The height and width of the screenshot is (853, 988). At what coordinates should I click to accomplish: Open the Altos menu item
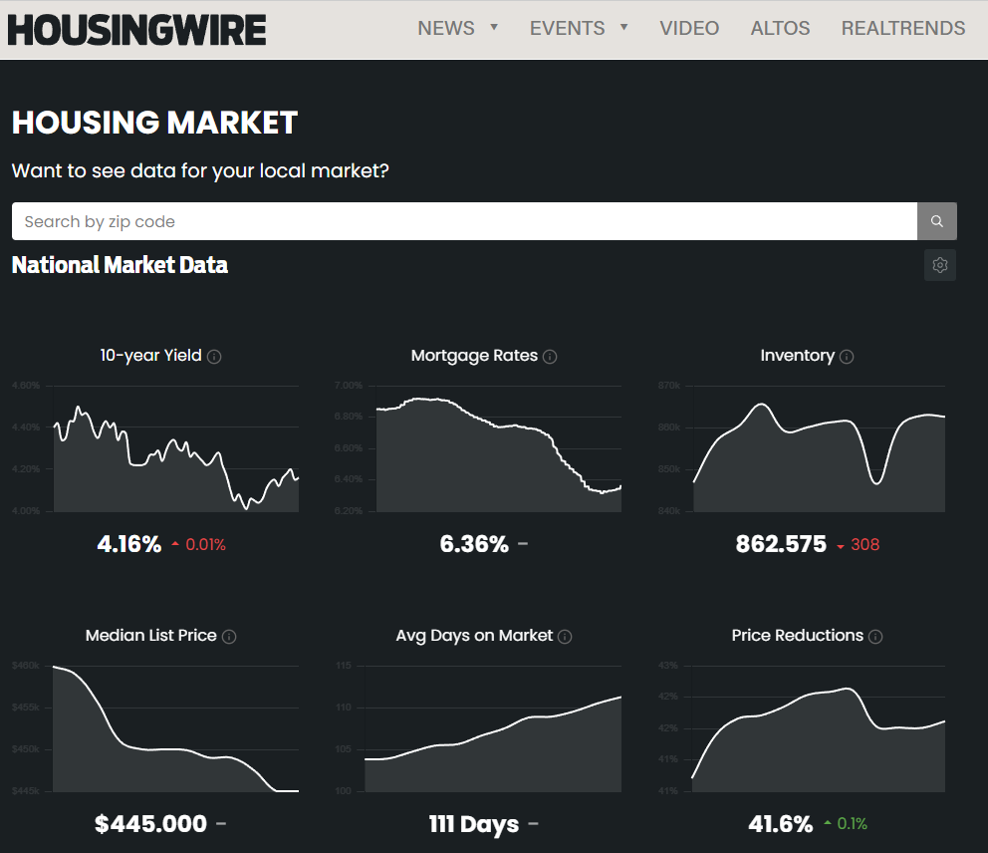coord(780,28)
